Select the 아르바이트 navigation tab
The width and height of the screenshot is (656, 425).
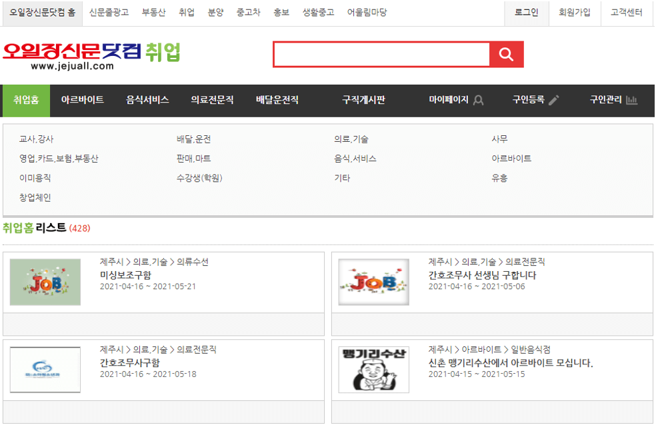pyautogui.click(x=83, y=101)
